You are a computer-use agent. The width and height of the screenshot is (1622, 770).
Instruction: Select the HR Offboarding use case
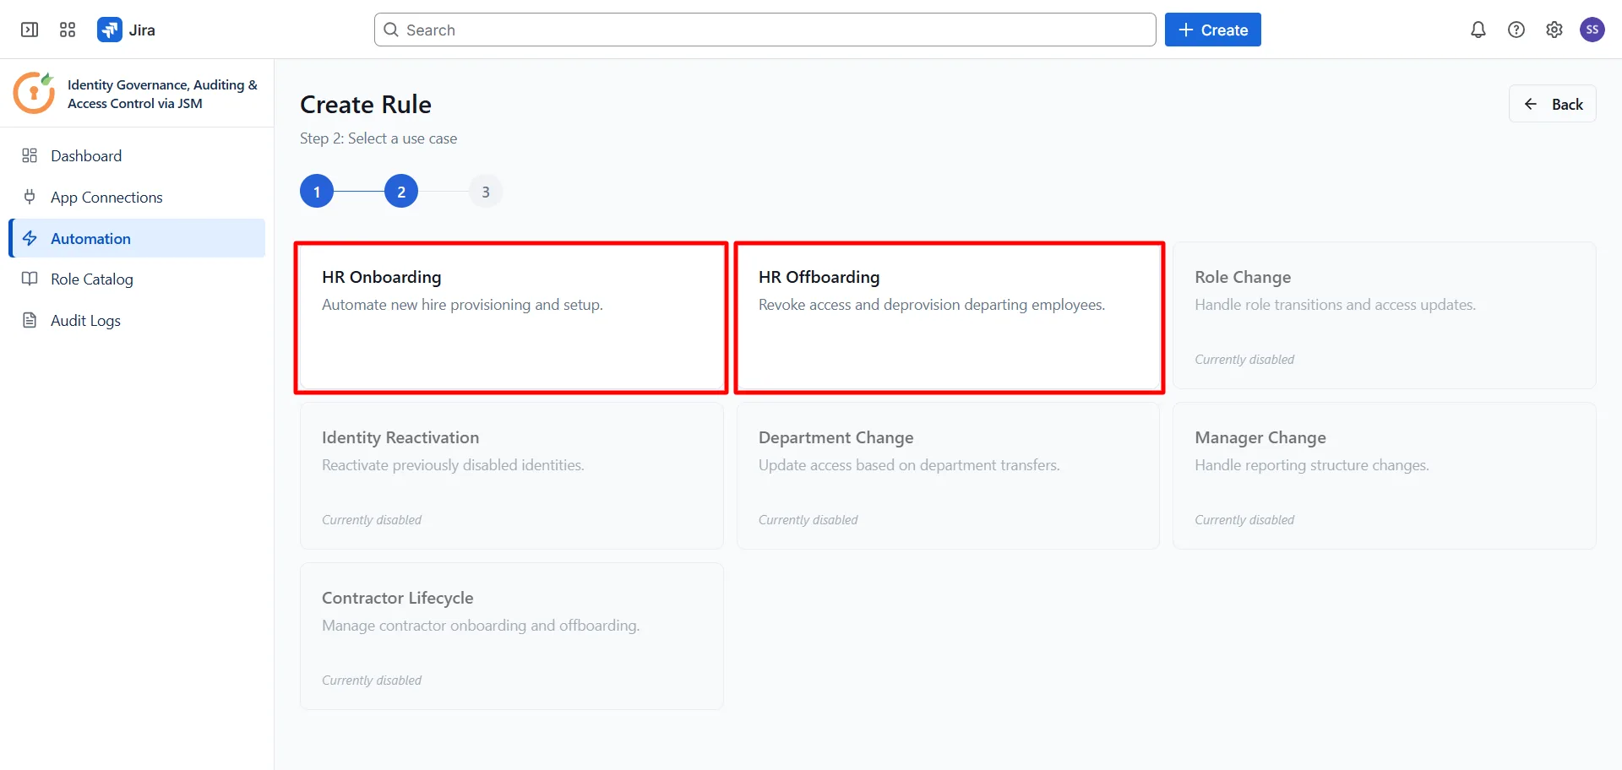coord(949,317)
